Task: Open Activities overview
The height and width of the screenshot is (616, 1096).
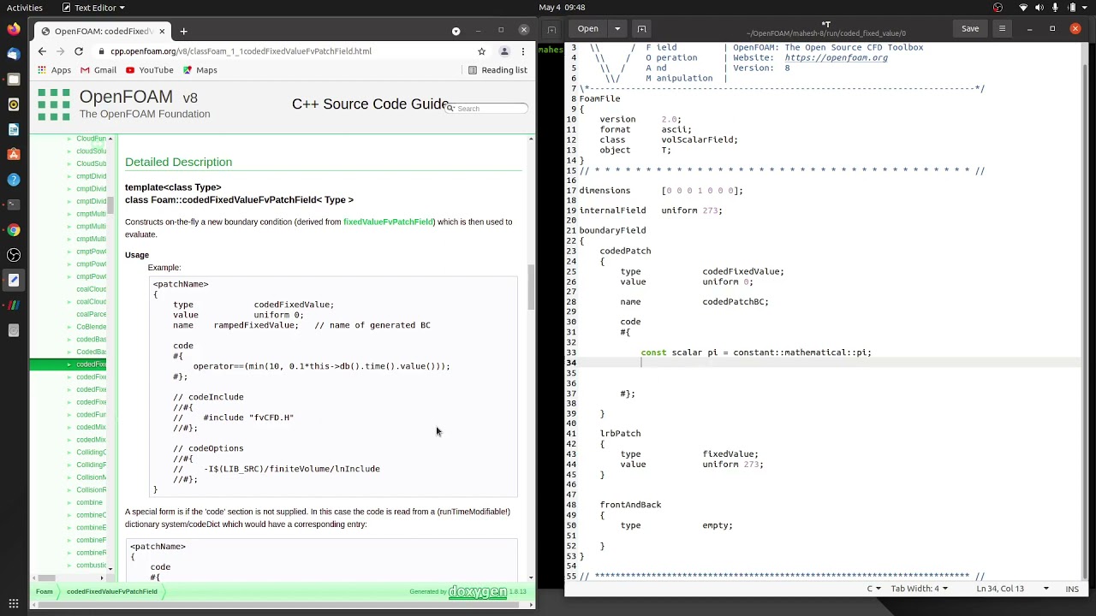Action: click(x=25, y=8)
